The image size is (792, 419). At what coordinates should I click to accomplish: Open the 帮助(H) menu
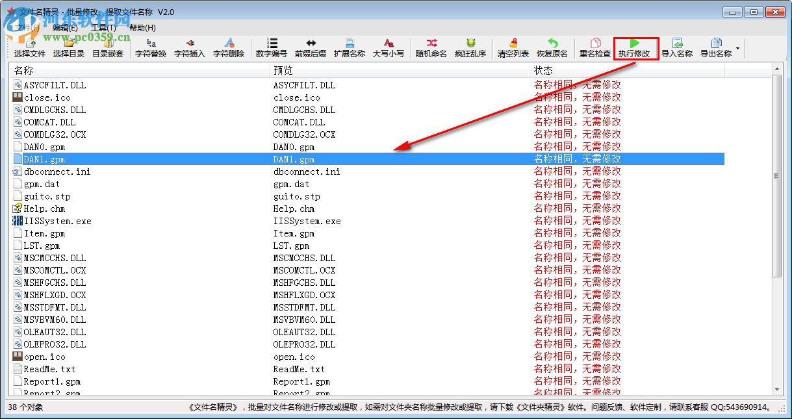142,27
